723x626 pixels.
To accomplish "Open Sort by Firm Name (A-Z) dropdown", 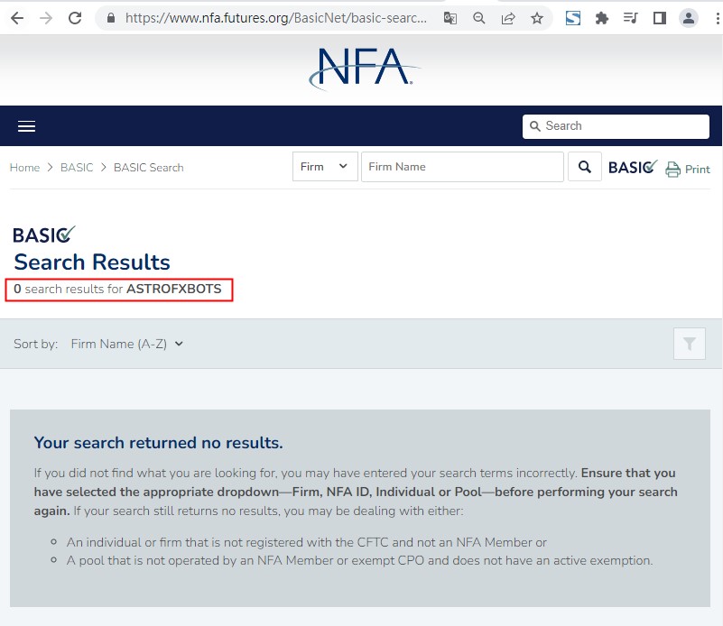I will [x=126, y=344].
